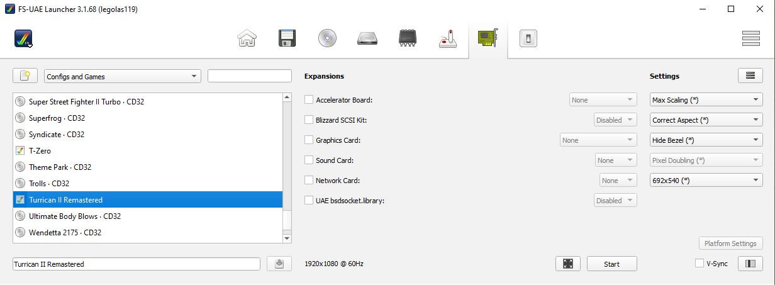Enable the UAE bsdsocket.library checkbox
This screenshot has width=775, height=285.
309,200
